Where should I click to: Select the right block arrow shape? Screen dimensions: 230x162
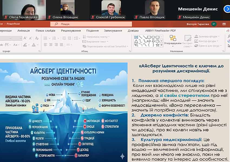coord(149,41)
